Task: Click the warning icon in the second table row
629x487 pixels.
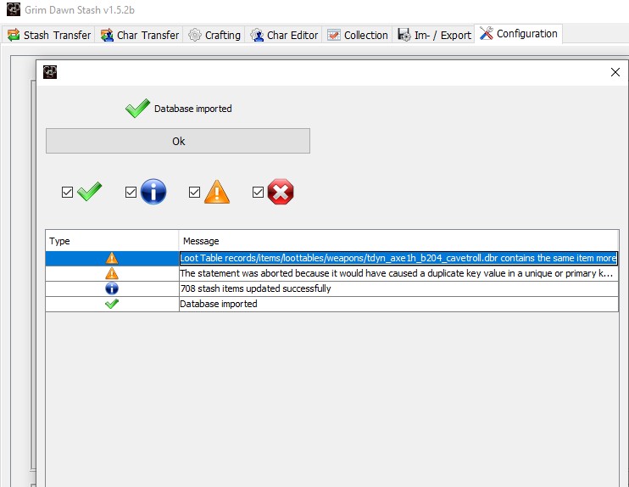Action: coord(112,273)
